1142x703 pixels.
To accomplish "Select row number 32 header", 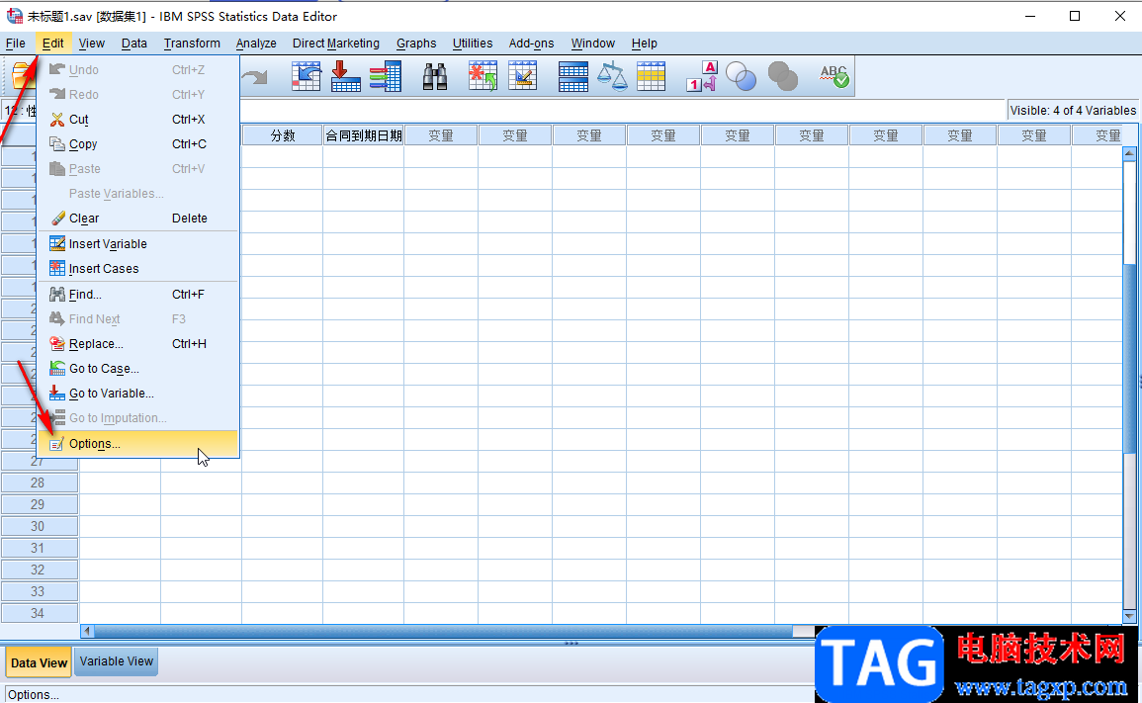I will (x=38, y=570).
